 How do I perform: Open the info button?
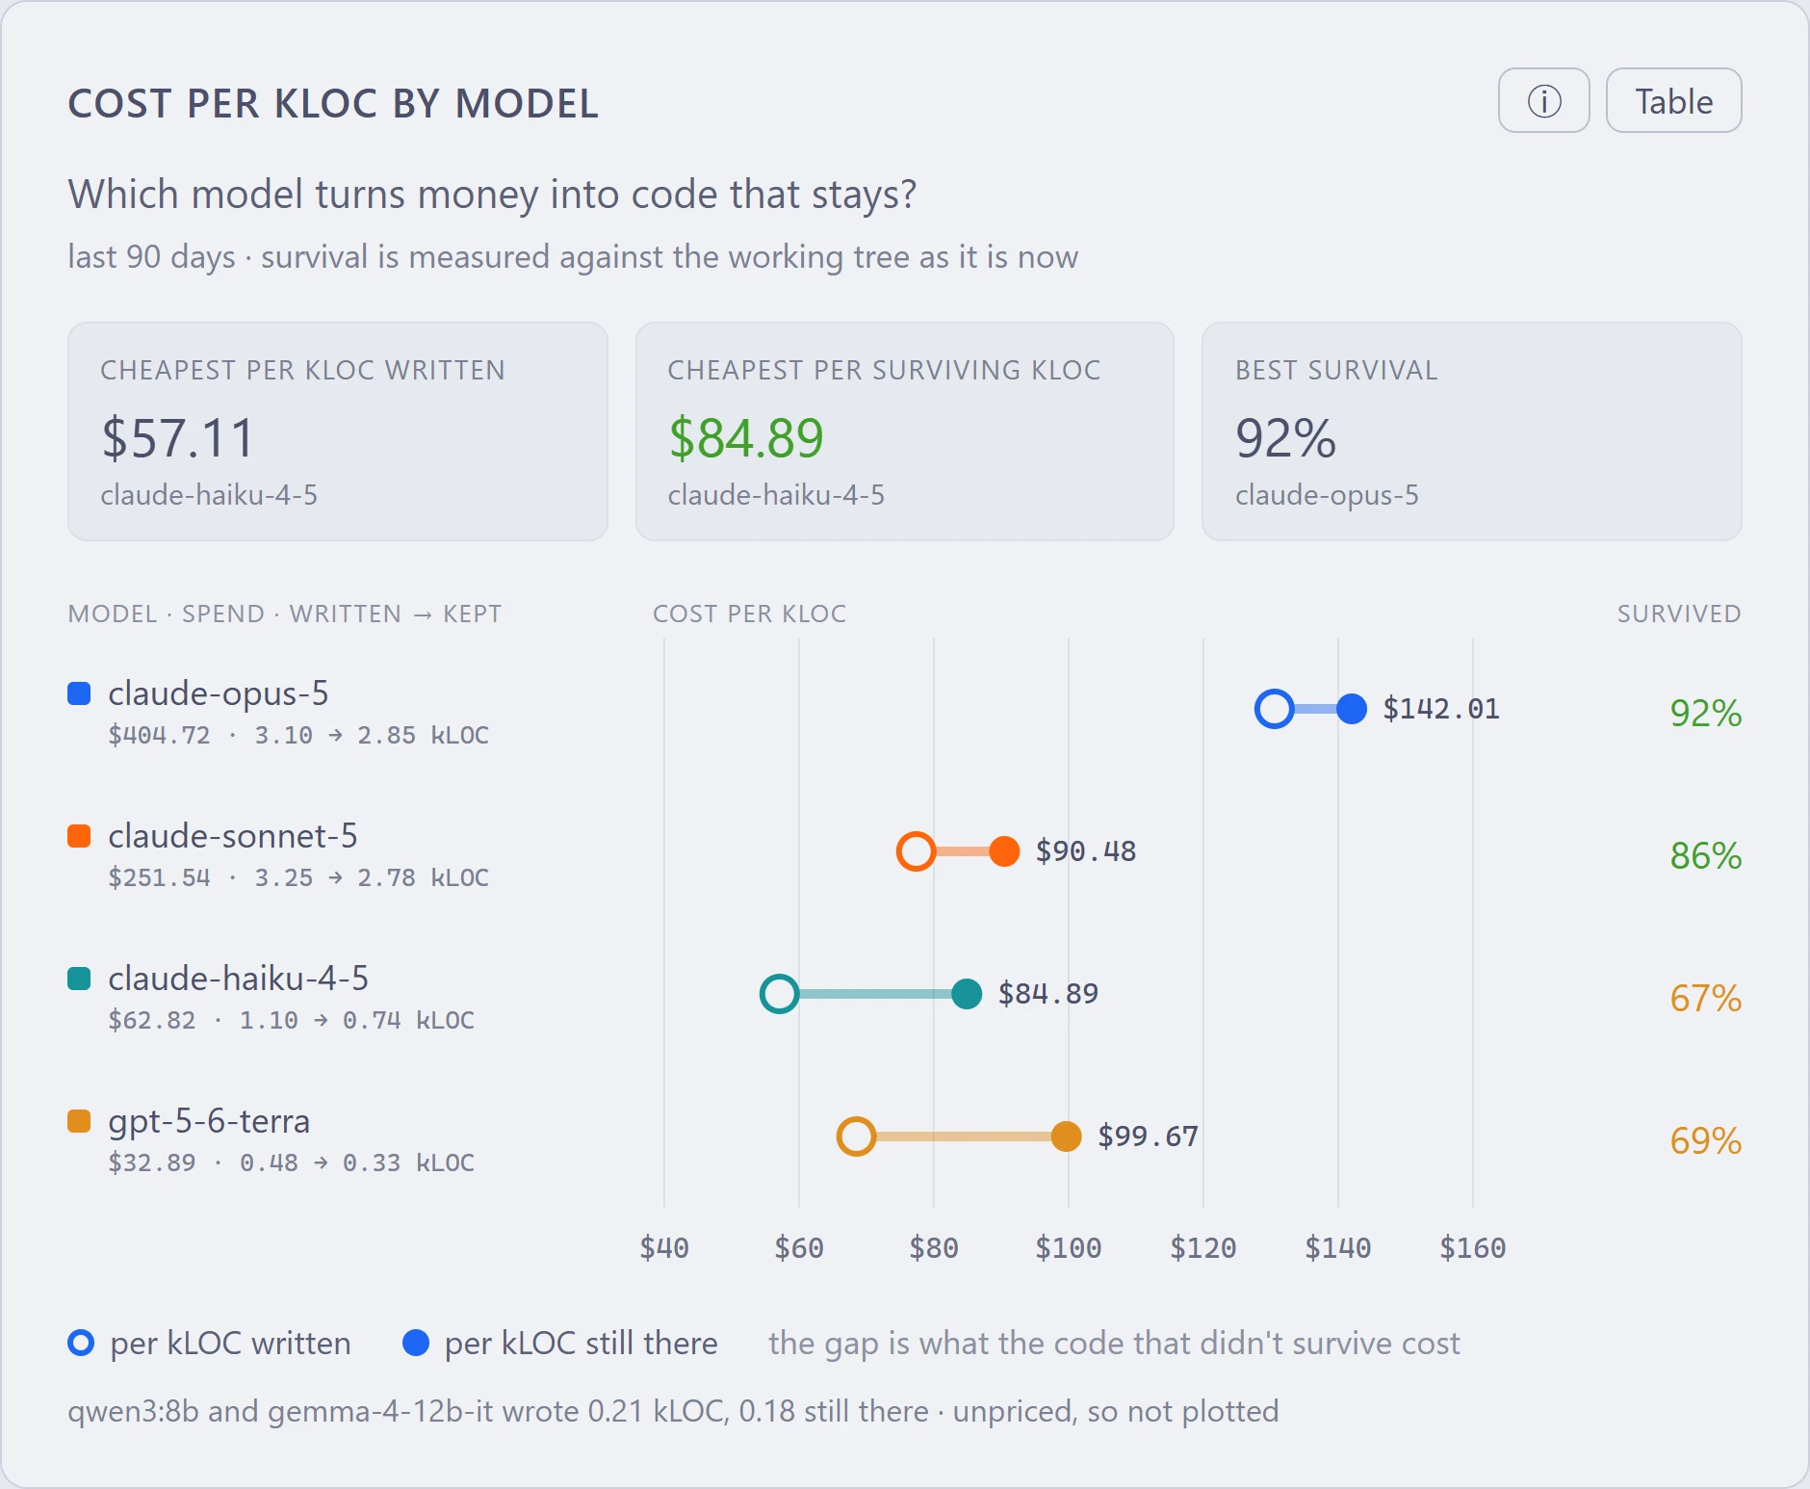1543,100
